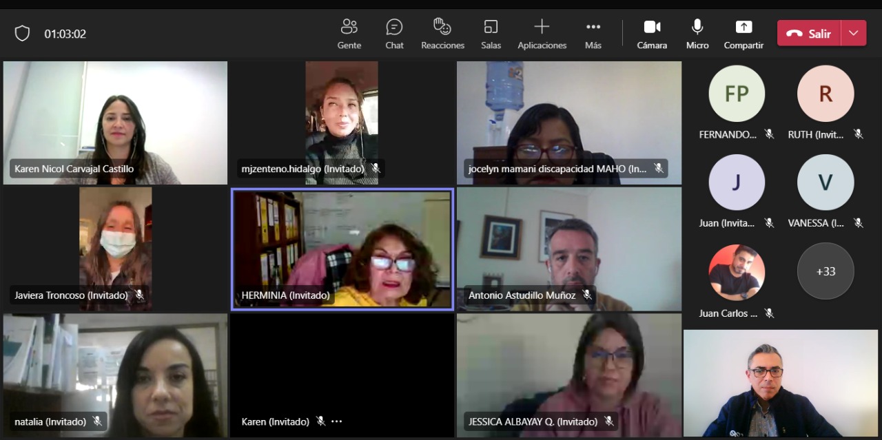The image size is (882, 440).
Task: Open the Reacciones menu
Action: 442,34
